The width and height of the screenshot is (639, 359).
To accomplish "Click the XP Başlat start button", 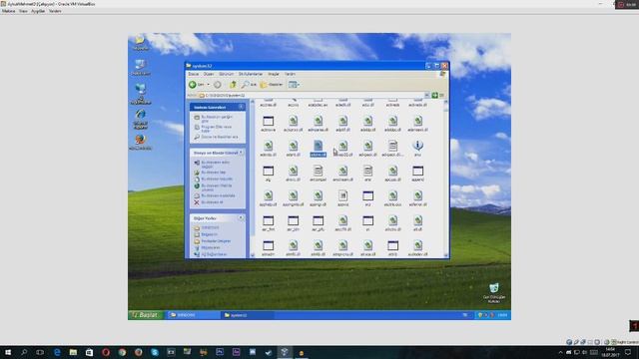I will (x=146, y=315).
